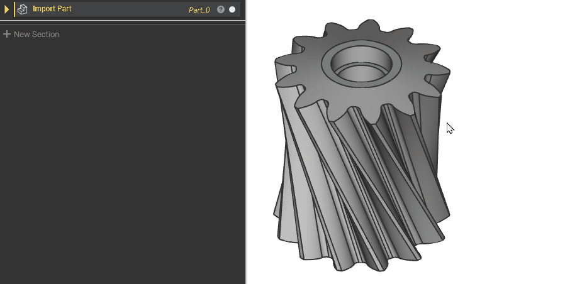Select the helical gear model in viewport
Screen dimensions: 565x284
coord(362,145)
